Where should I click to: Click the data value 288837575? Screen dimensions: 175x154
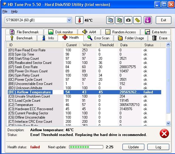(128, 67)
